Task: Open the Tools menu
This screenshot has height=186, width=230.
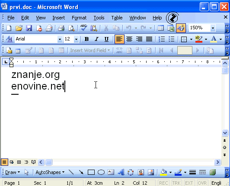Action: click(99, 18)
